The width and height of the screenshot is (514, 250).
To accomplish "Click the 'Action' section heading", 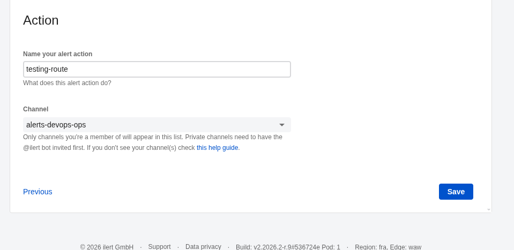I will point(41,20).
